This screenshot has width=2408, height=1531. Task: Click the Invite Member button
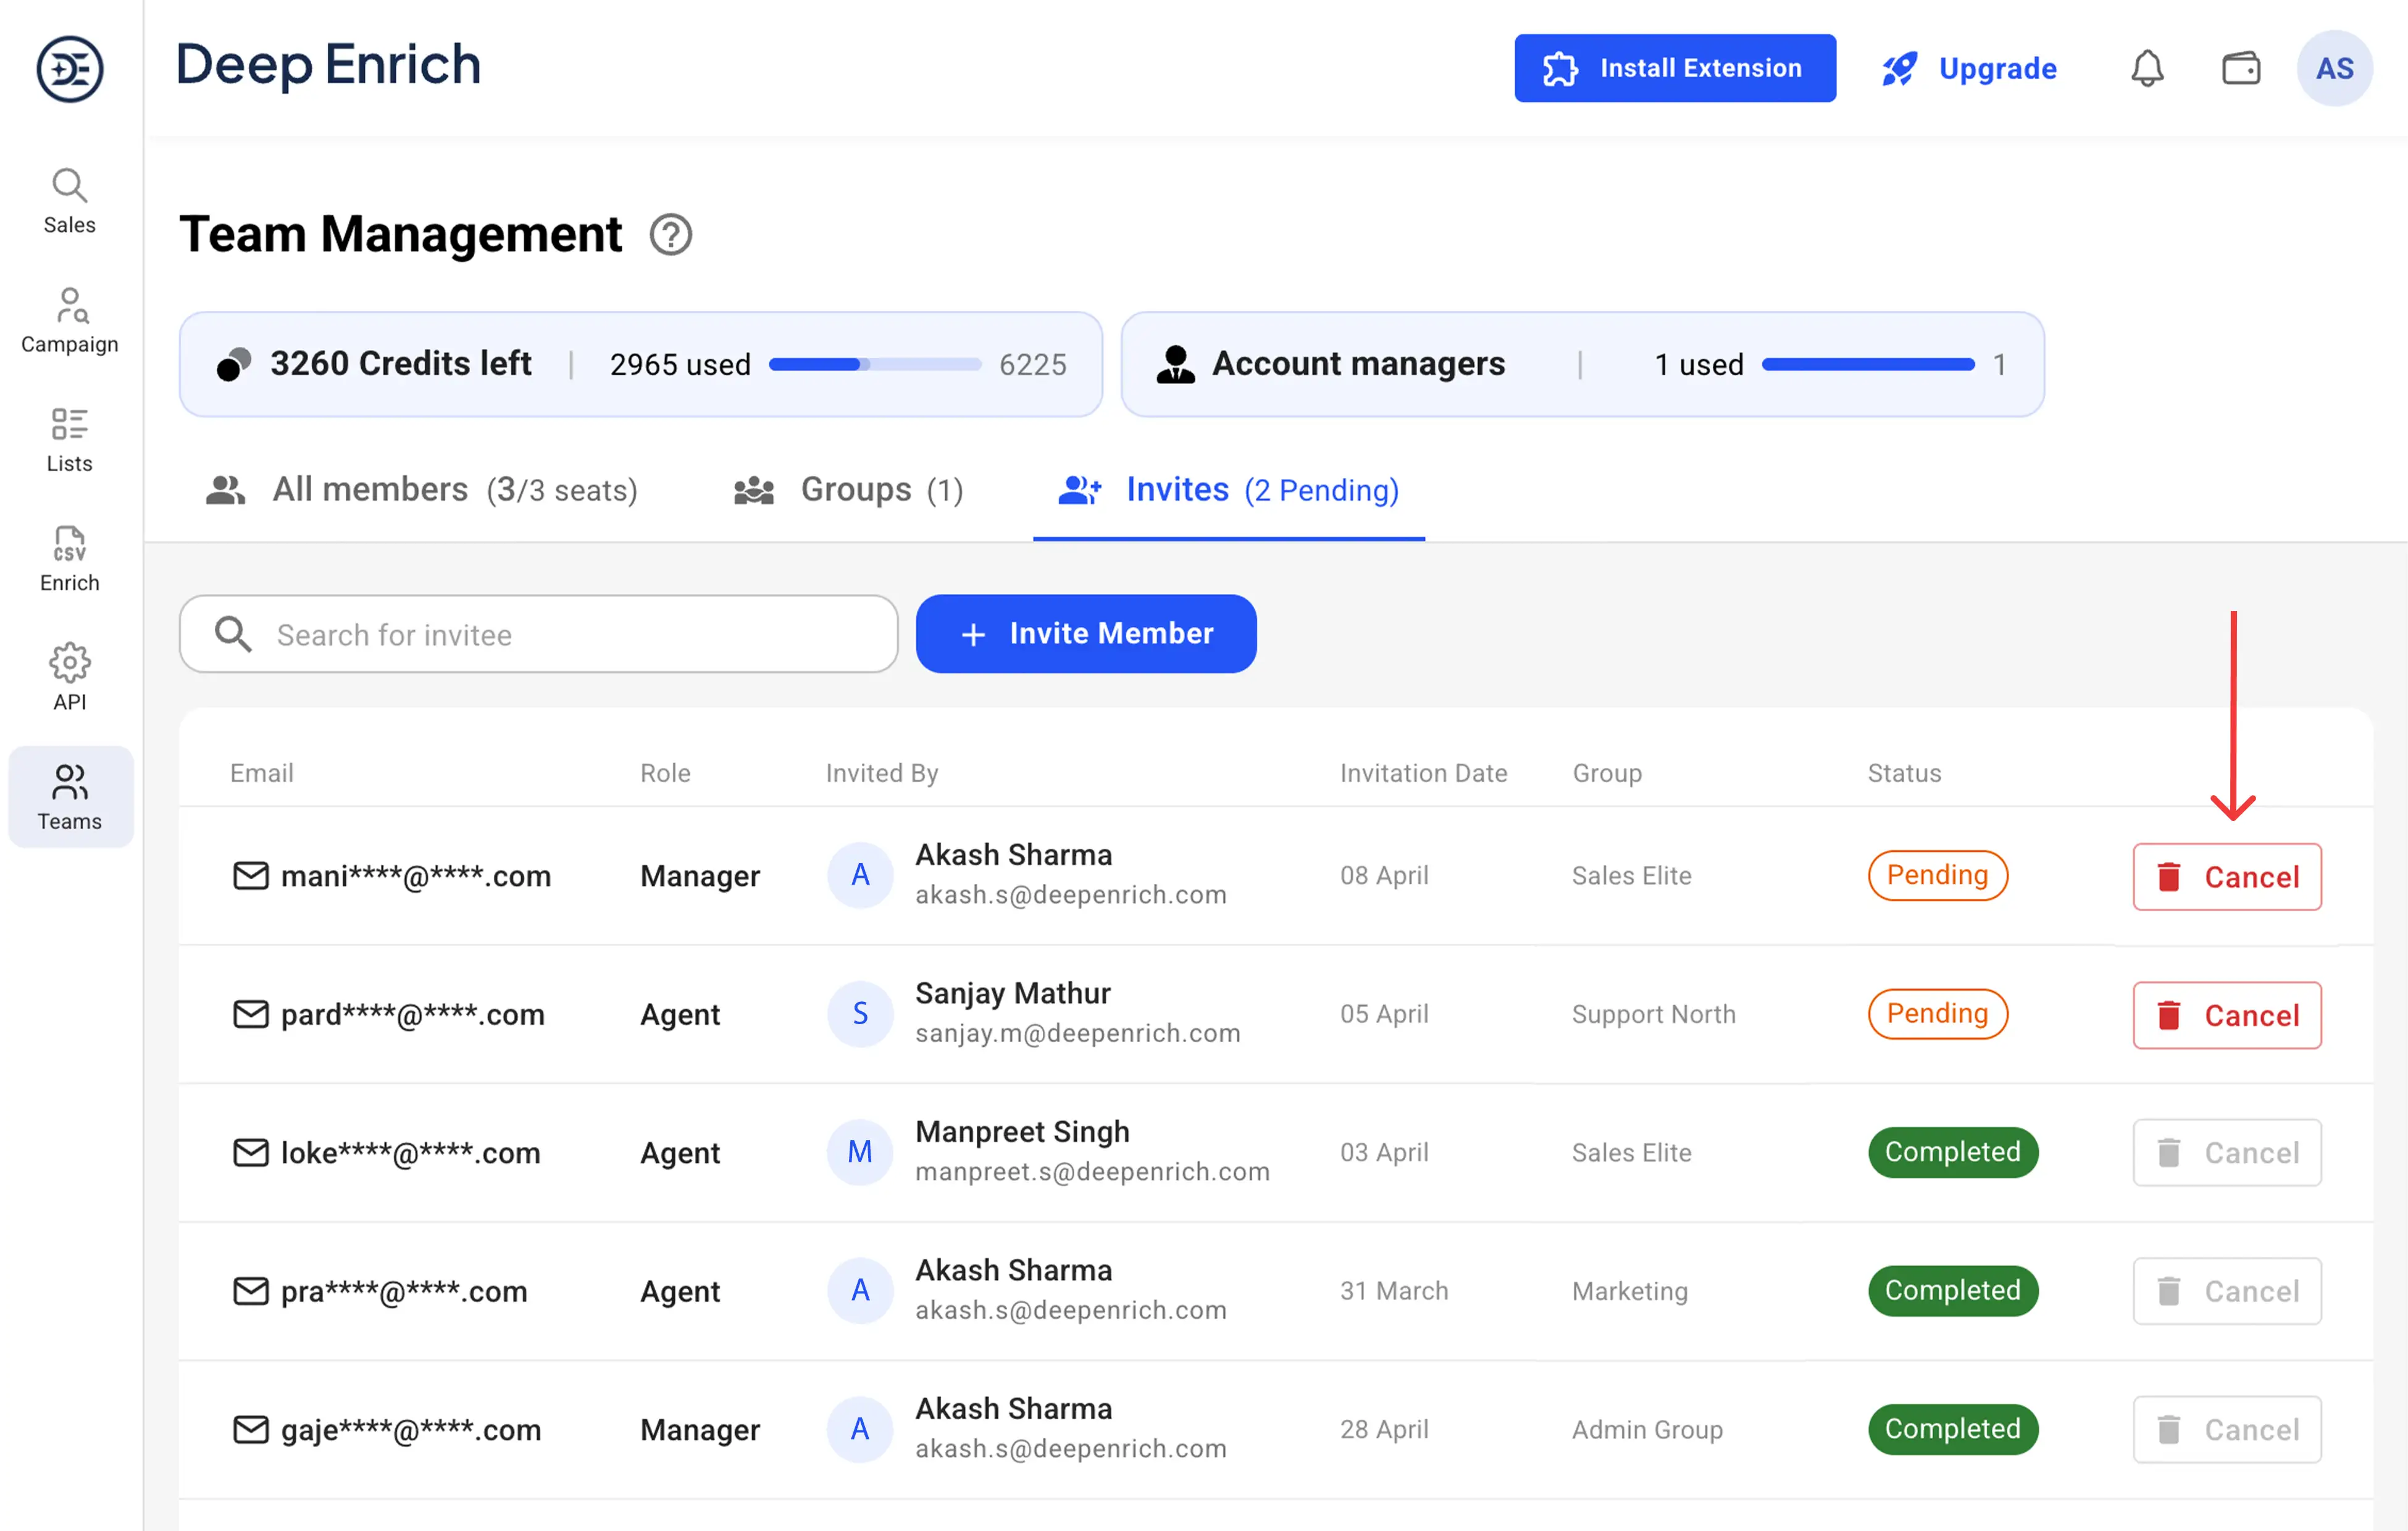pyautogui.click(x=1086, y=634)
